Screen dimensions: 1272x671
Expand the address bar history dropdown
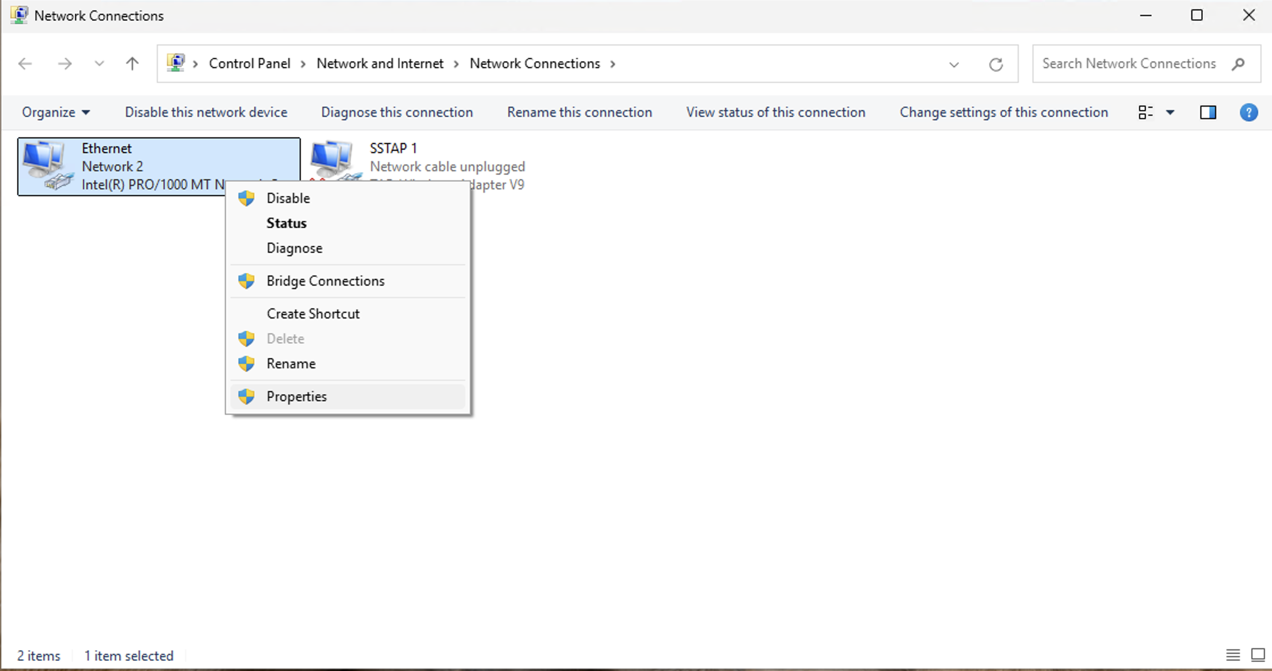click(x=954, y=64)
